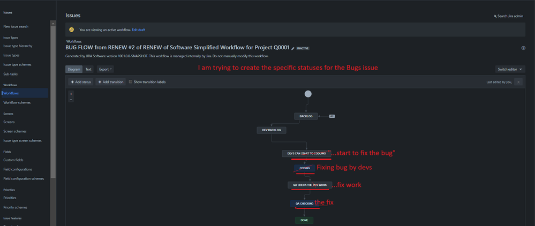Viewport: 535px width, 226px height.
Task: Open the Switch editor dropdown
Action: pos(510,69)
